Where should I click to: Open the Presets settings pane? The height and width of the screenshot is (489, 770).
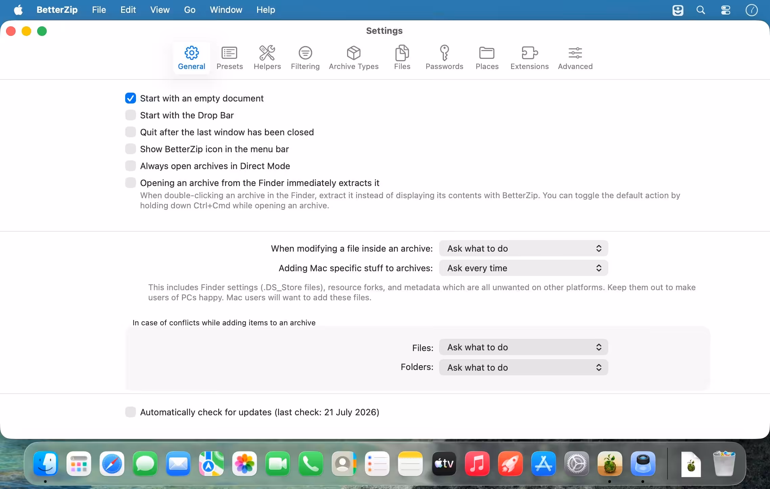229,58
